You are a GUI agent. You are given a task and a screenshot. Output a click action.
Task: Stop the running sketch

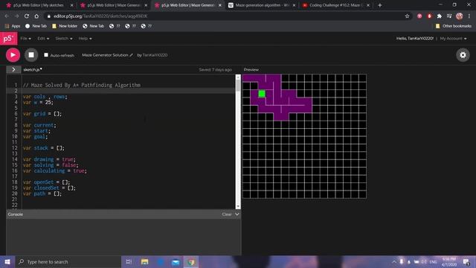pos(31,55)
